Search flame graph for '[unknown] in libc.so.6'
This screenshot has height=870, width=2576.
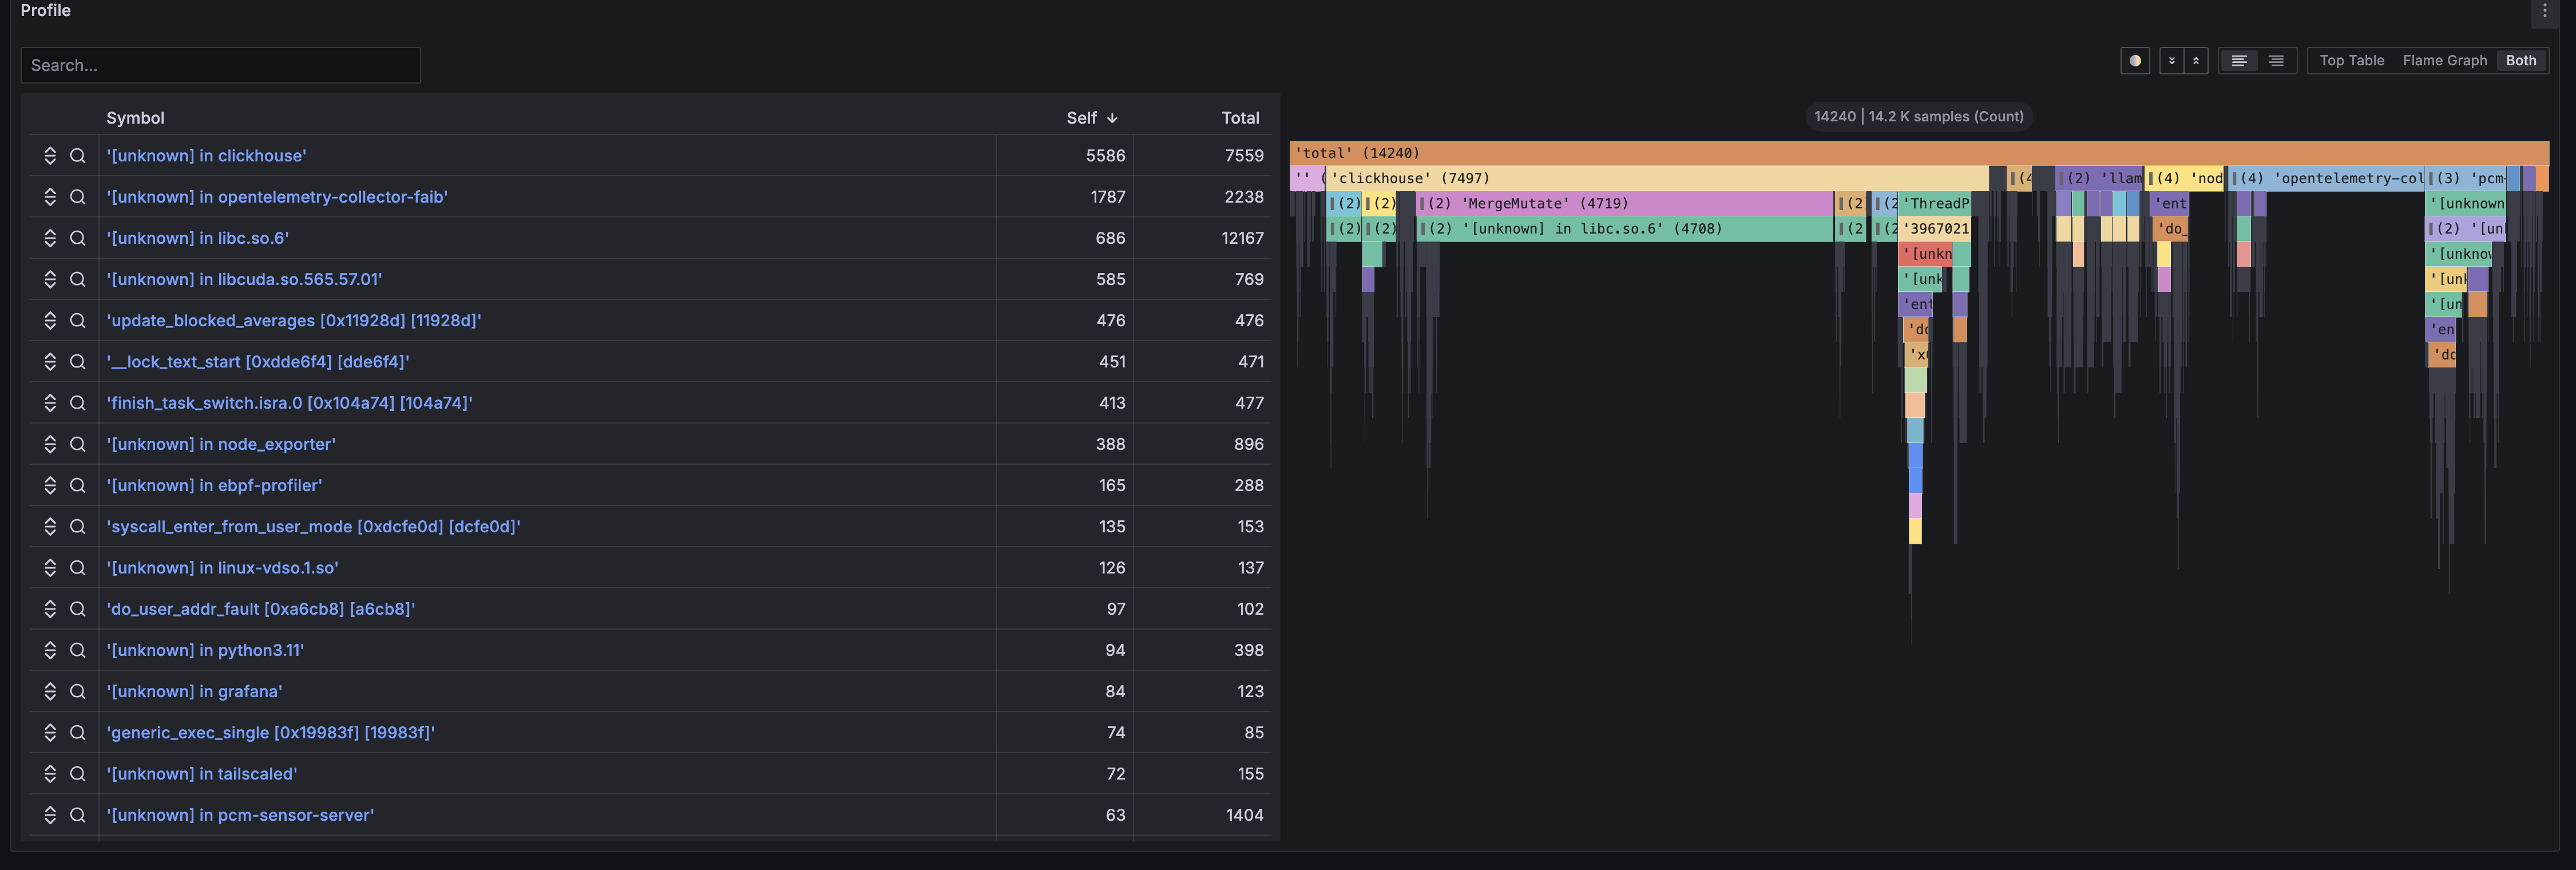(77, 238)
